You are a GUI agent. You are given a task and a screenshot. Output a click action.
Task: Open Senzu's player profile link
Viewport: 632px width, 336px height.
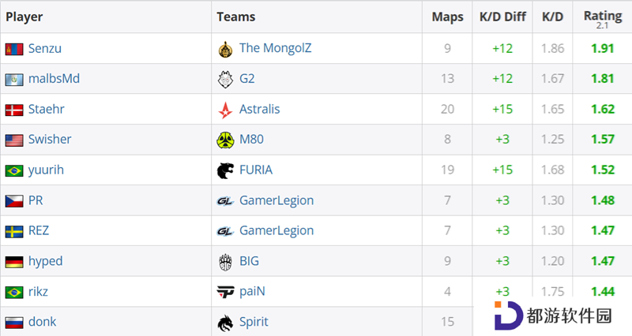(x=45, y=49)
